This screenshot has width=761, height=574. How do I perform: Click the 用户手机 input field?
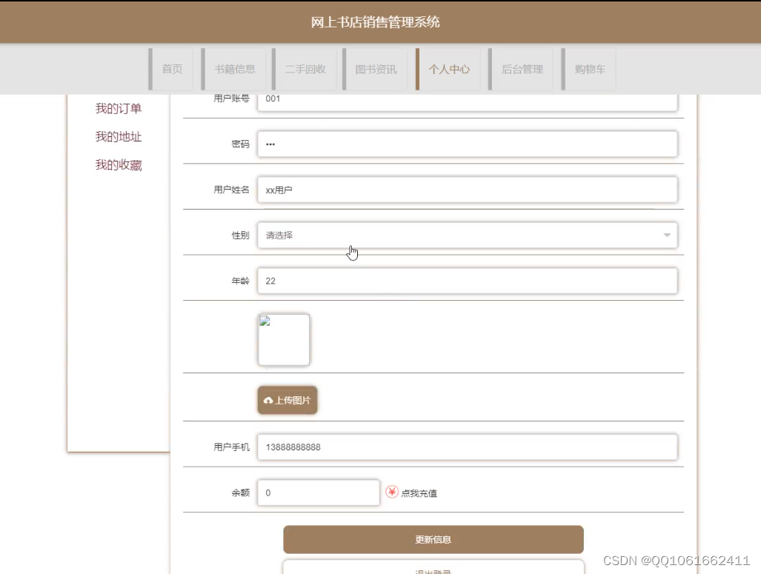coord(467,447)
